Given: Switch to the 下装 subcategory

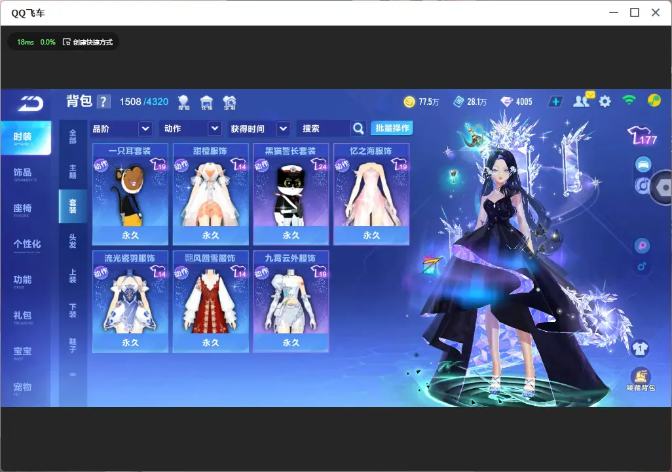Looking at the screenshot, I should (73, 311).
